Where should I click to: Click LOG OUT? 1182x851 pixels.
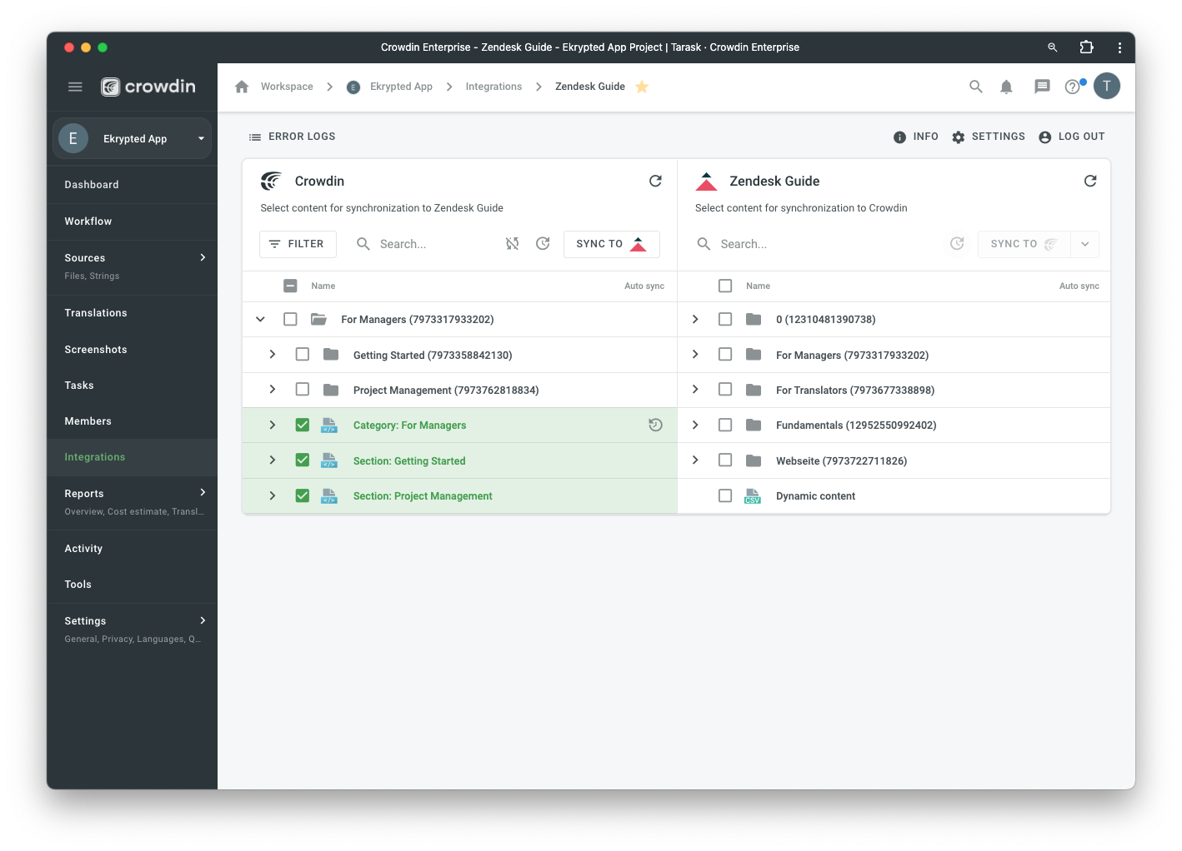pos(1072,137)
